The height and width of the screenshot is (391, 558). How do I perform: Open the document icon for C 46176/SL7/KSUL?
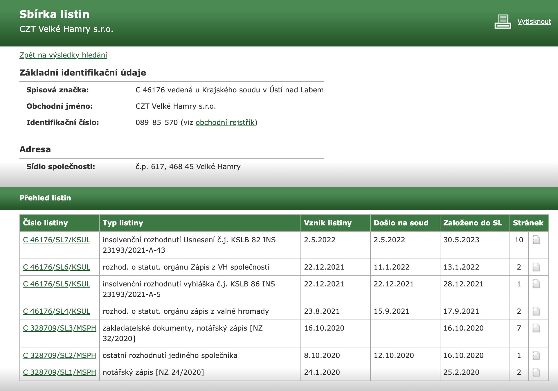536,240
